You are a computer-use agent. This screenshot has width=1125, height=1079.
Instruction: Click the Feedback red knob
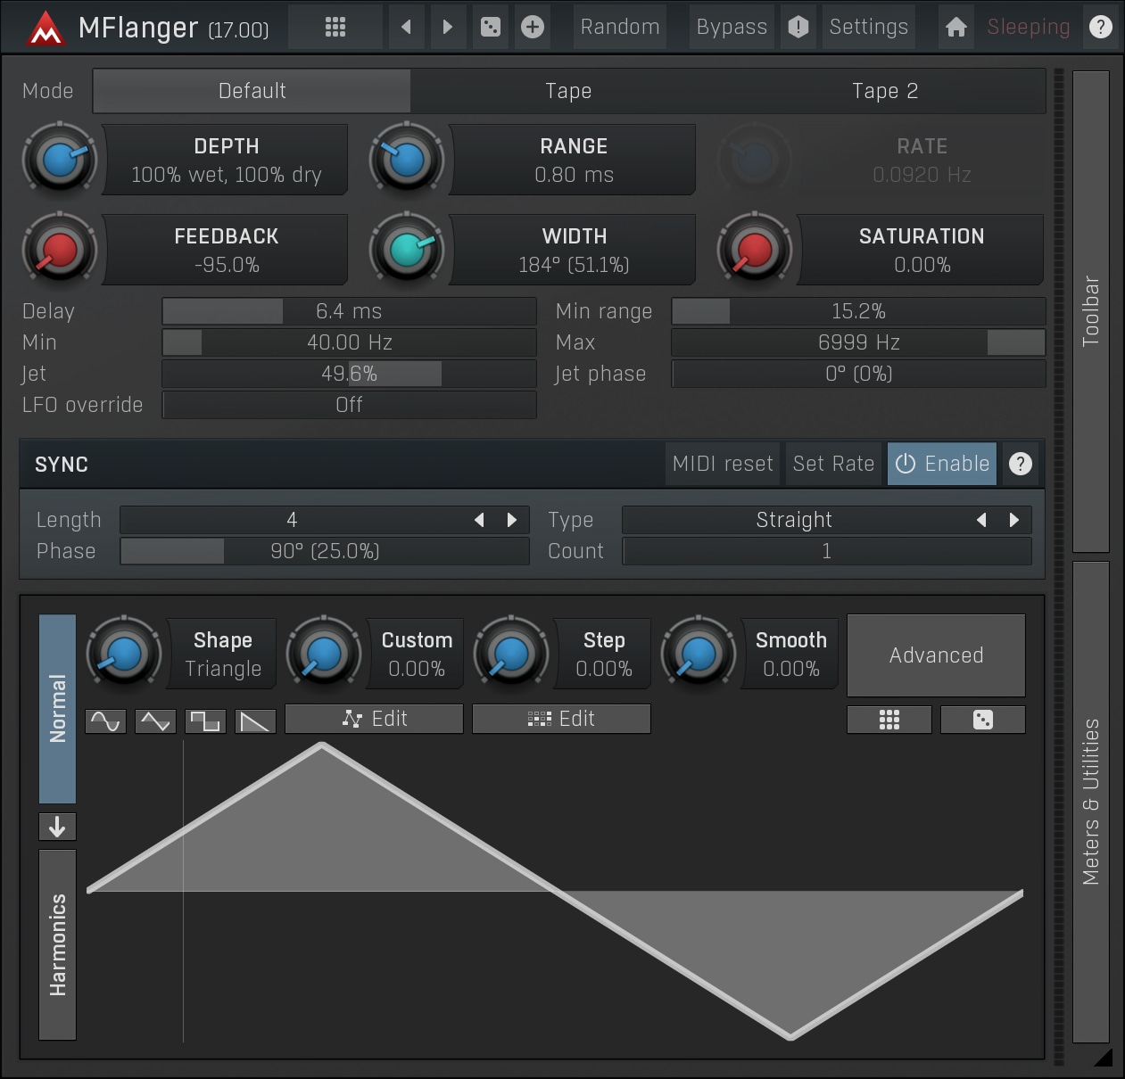click(x=60, y=251)
